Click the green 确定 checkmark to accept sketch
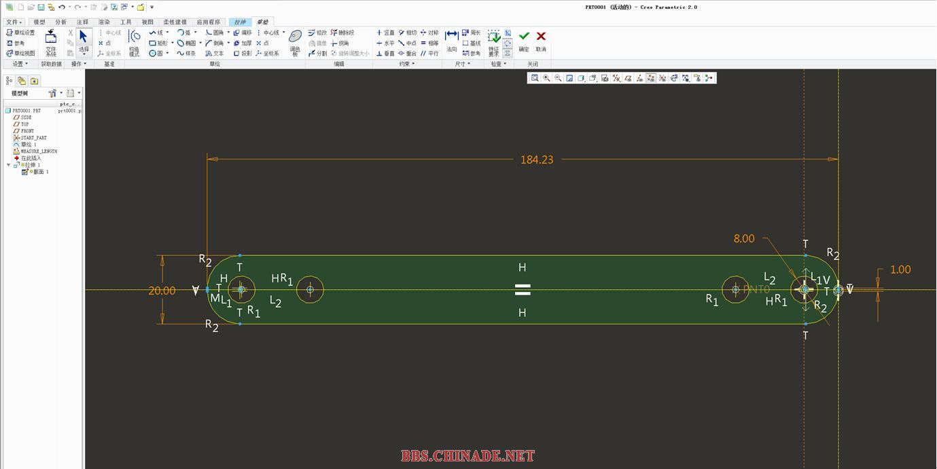 [524, 40]
